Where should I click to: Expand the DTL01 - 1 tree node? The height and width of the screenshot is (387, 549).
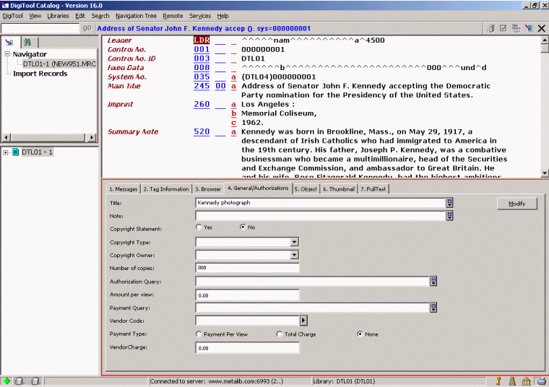tap(6, 152)
